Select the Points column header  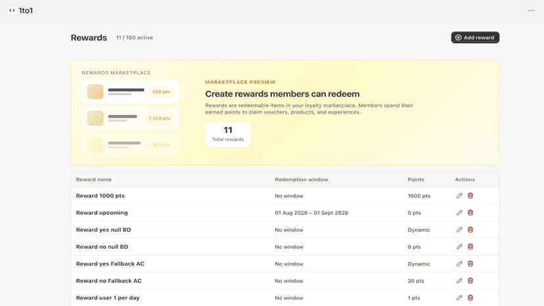[x=416, y=179]
